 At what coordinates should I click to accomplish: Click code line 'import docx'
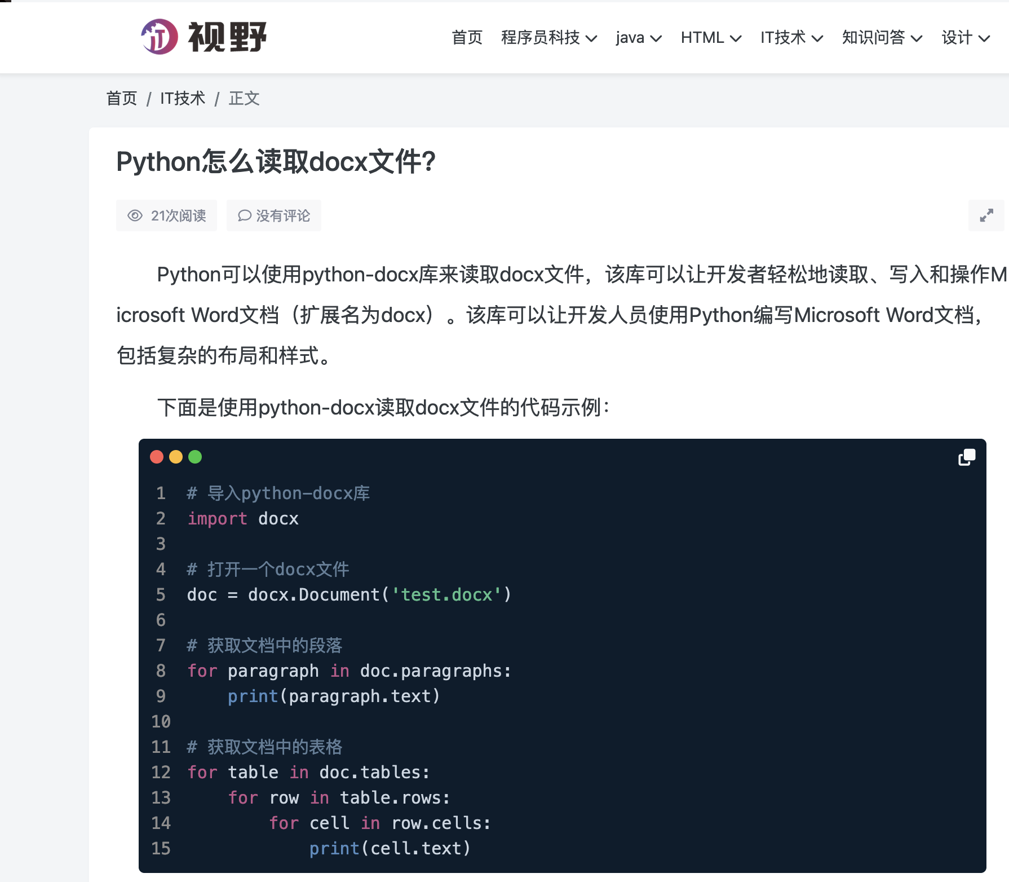[x=243, y=519]
